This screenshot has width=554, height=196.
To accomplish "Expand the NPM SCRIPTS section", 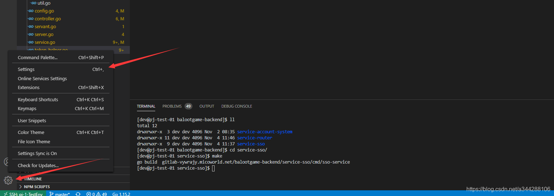I will pyautogui.click(x=73, y=187).
